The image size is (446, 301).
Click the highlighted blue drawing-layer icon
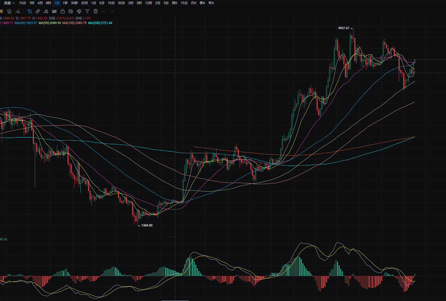pos(30,11)
